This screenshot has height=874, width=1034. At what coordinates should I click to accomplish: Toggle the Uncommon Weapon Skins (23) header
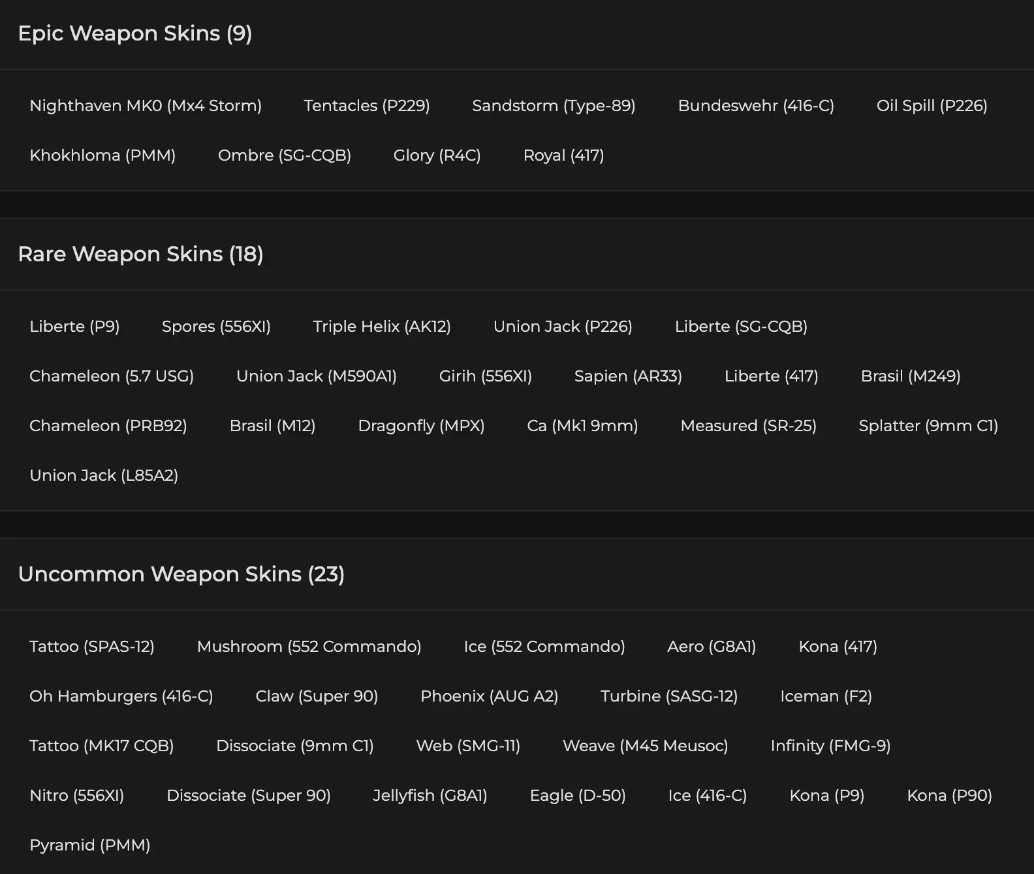(181, 574)
